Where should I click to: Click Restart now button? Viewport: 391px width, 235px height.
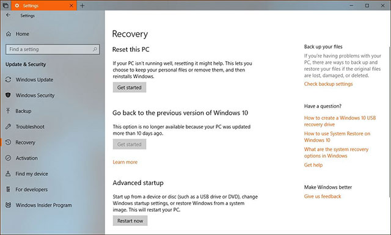coord(130,221)
